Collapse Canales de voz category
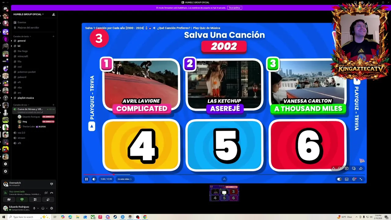This screenshot has width=391, height=220. (21, 105)
